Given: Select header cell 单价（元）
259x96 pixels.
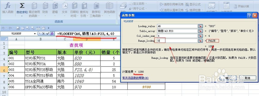Looking at the screenshot, I should 87,53.
